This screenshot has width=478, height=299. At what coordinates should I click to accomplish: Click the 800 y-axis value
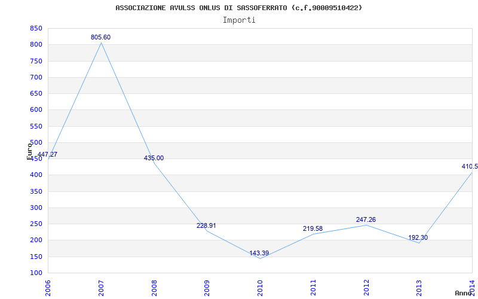36,44
